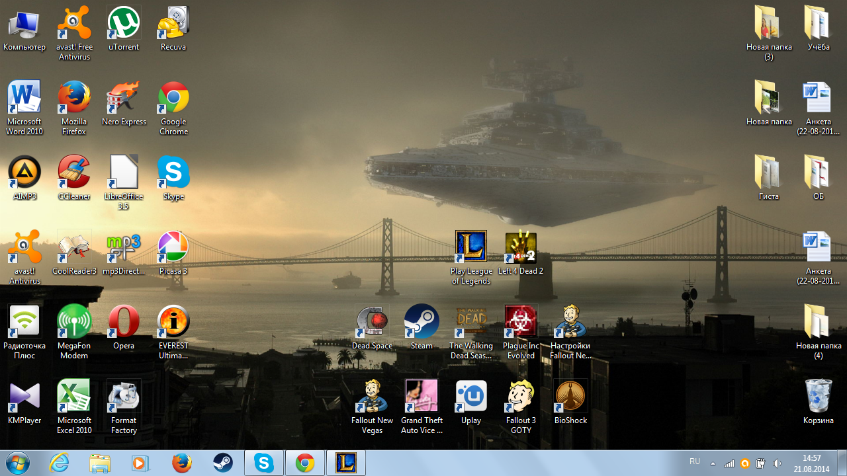Open the Windows Start menu
847x476 pixels.
(18, 463)
